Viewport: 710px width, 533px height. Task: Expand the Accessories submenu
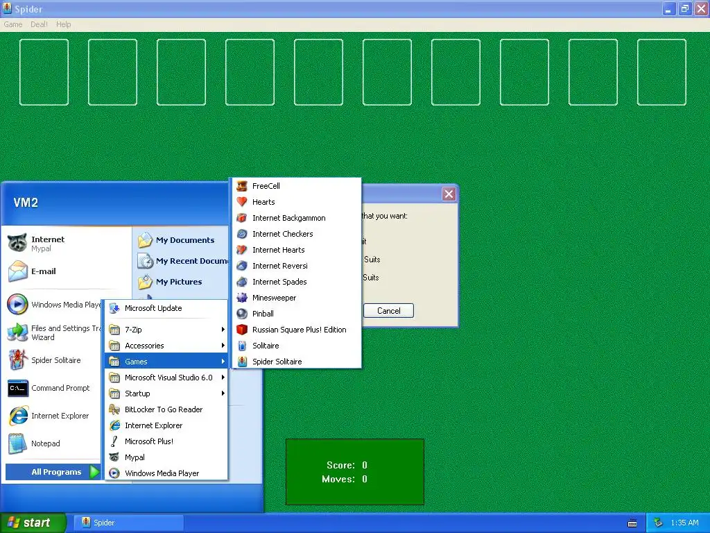click(x=166, y=346)
